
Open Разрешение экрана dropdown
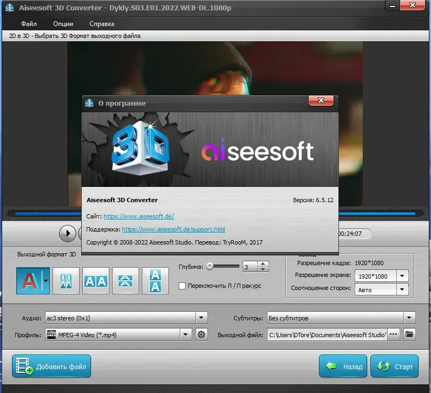tap(402, 276)
